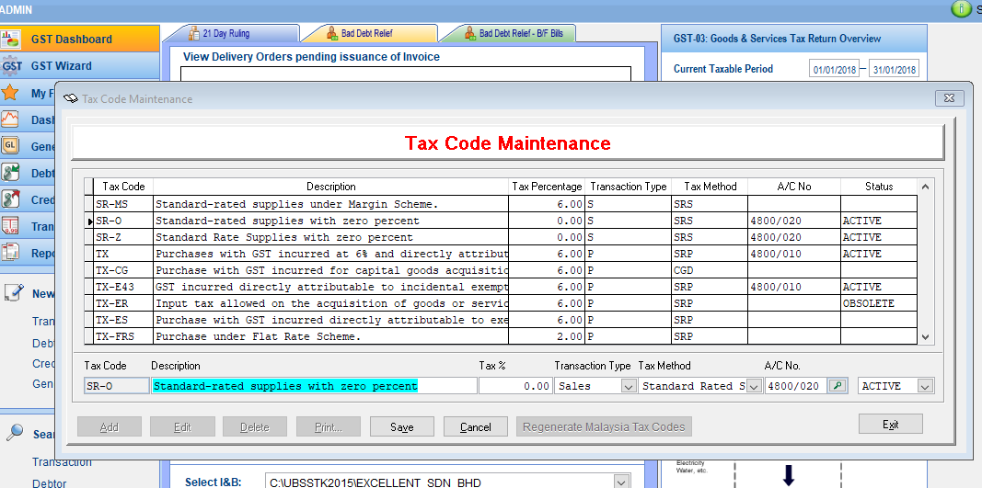Open the Tax Method dropdown
The width and height of the screenshot is (982, 488).
[754, 387]
